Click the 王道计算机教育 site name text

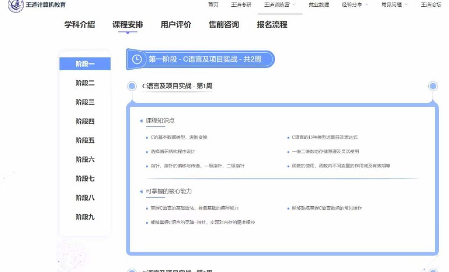(45, 5)
